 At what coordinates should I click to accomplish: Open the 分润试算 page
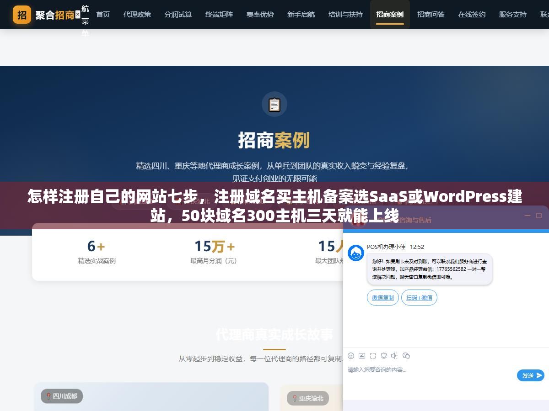(178, 15)
